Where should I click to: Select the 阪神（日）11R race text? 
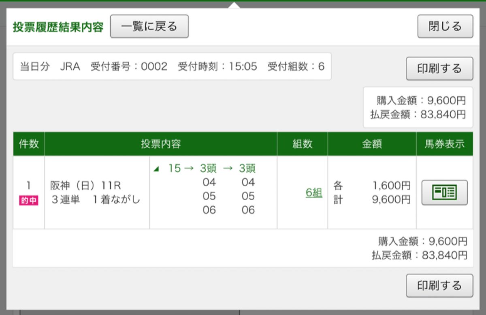[x=85, y=186]
